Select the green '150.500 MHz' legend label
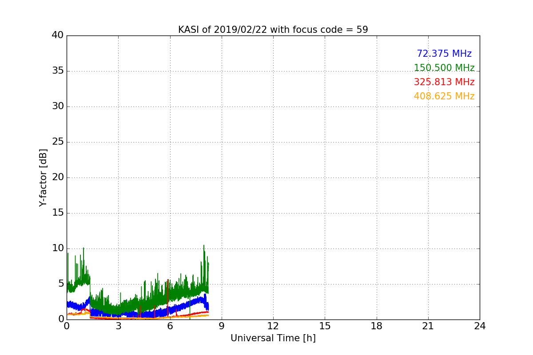This screenshot has width=533, height=355. click(x=444, y=68)
